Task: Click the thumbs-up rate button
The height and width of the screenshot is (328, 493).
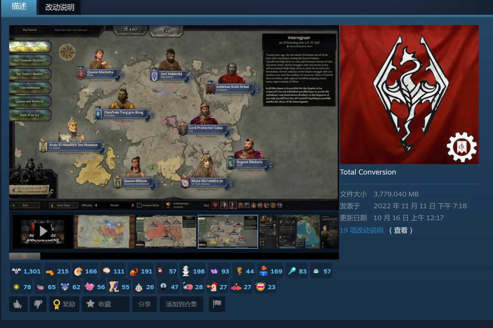Action: 18,304
